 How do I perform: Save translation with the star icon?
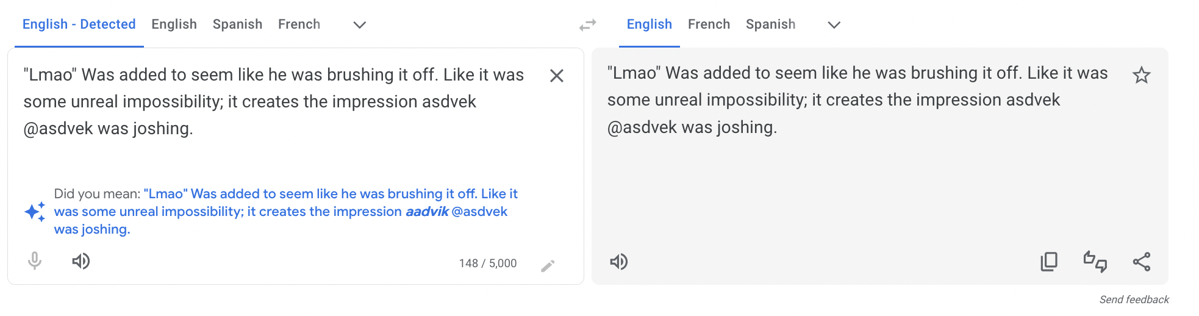point(1141,76)
